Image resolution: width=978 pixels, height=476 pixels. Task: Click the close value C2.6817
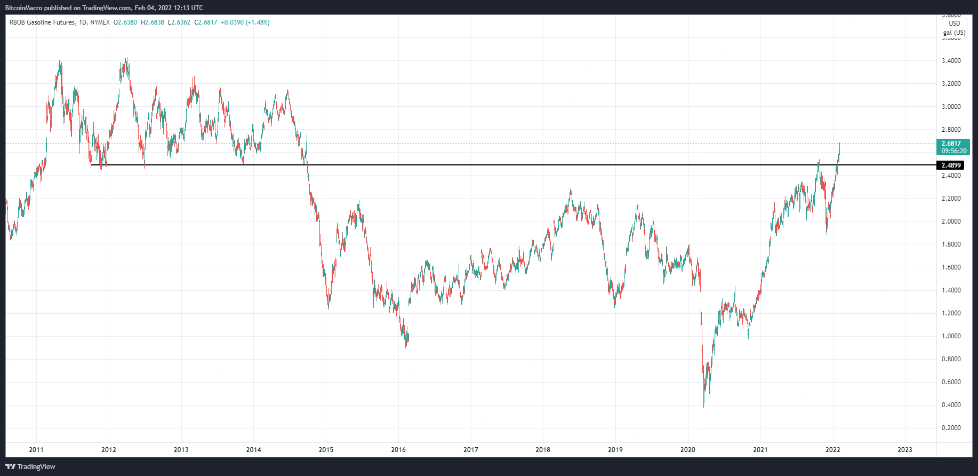tap(206, 22)
